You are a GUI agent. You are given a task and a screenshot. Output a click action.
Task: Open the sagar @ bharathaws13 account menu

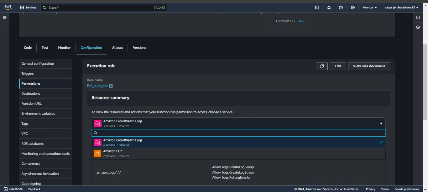click(x=402, y=8)
